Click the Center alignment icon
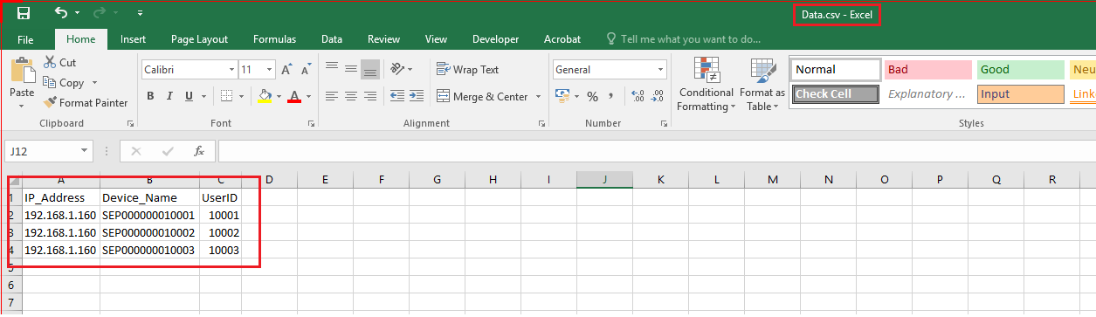Screen dimensions: 1096x317 coord(351,97)
